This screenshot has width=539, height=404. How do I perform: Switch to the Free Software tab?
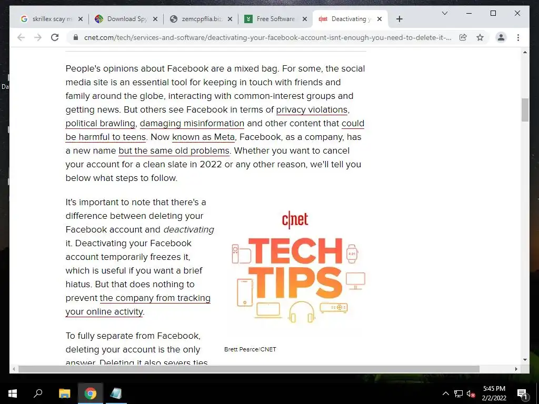coord(275,19)
